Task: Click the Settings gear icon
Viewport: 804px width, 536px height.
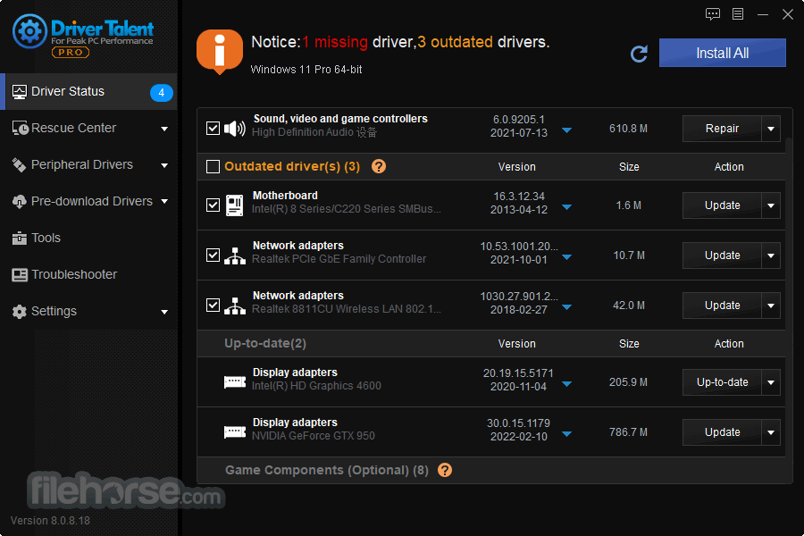Action: point(20,311)
